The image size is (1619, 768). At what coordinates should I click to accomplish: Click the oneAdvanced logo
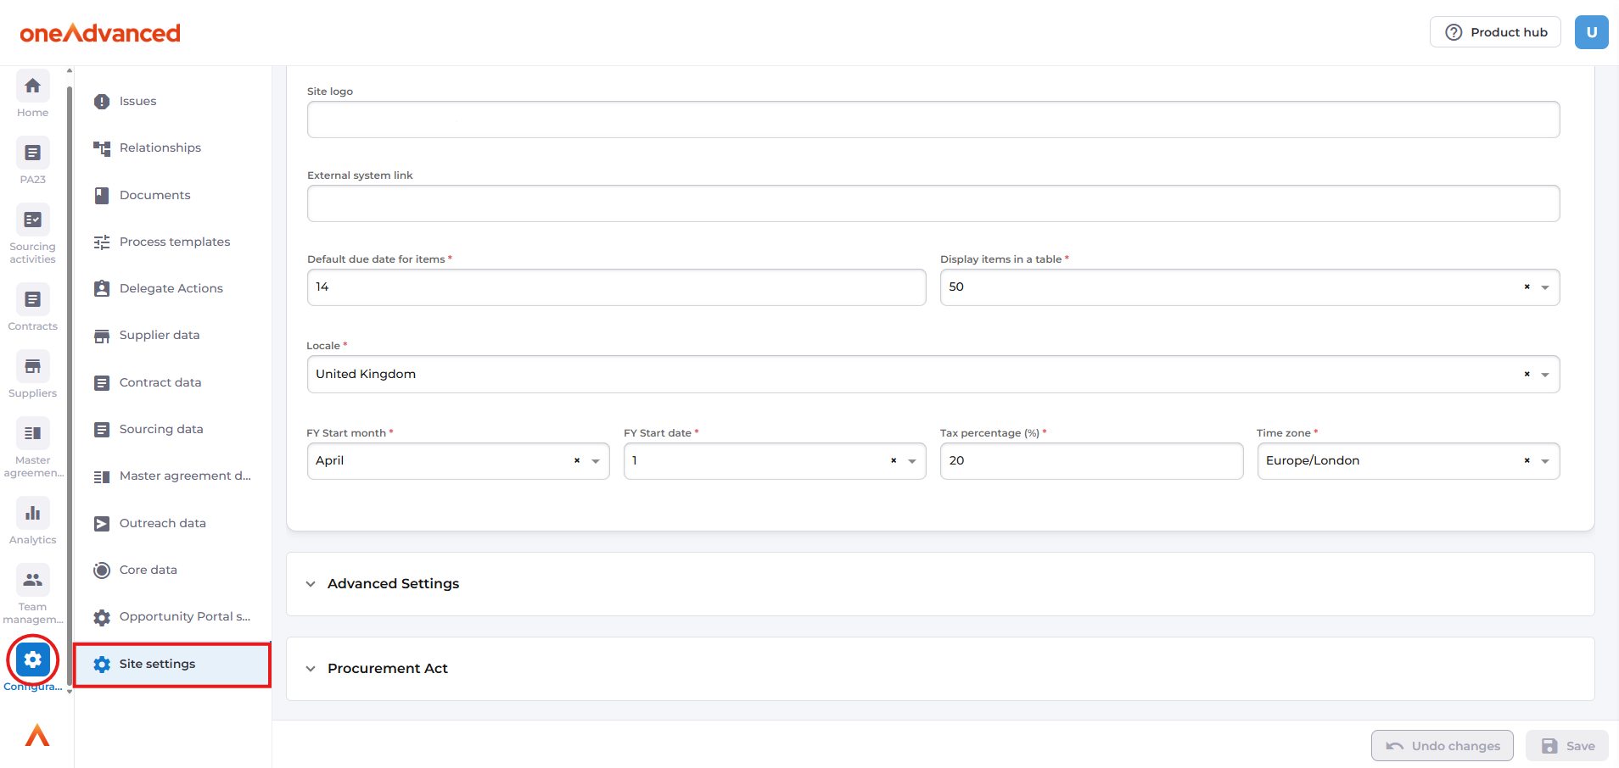click(x=100, y=33)
